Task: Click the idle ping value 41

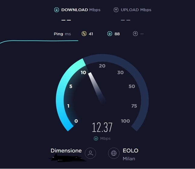Action: [91, 34]
